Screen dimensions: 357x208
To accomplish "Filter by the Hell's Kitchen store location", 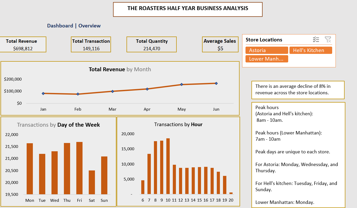I will tap(310, 50).
